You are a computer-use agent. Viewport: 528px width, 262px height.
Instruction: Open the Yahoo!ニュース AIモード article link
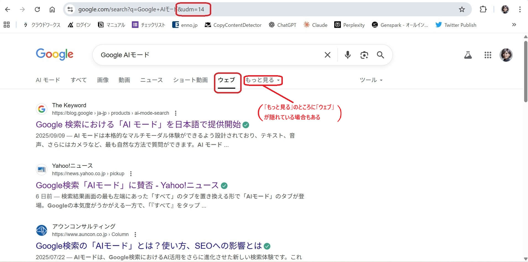[x=127, y=185]
